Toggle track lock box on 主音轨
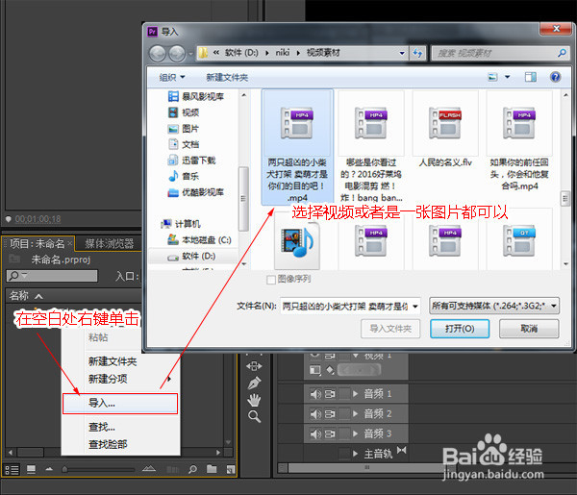 tap(344, 454)
